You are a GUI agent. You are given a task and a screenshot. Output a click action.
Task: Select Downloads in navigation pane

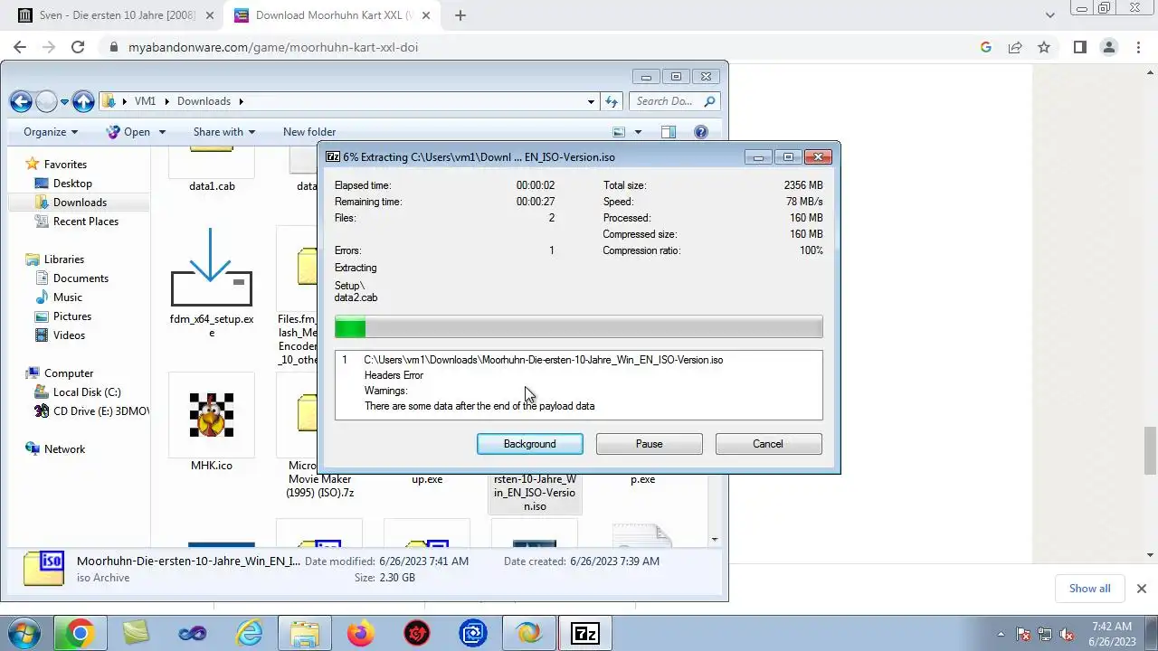coord(80,203)
